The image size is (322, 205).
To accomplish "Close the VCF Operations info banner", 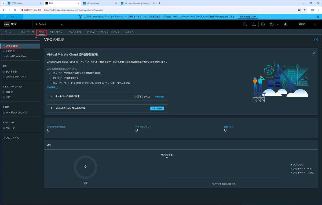I will click(x=318, y=17).
